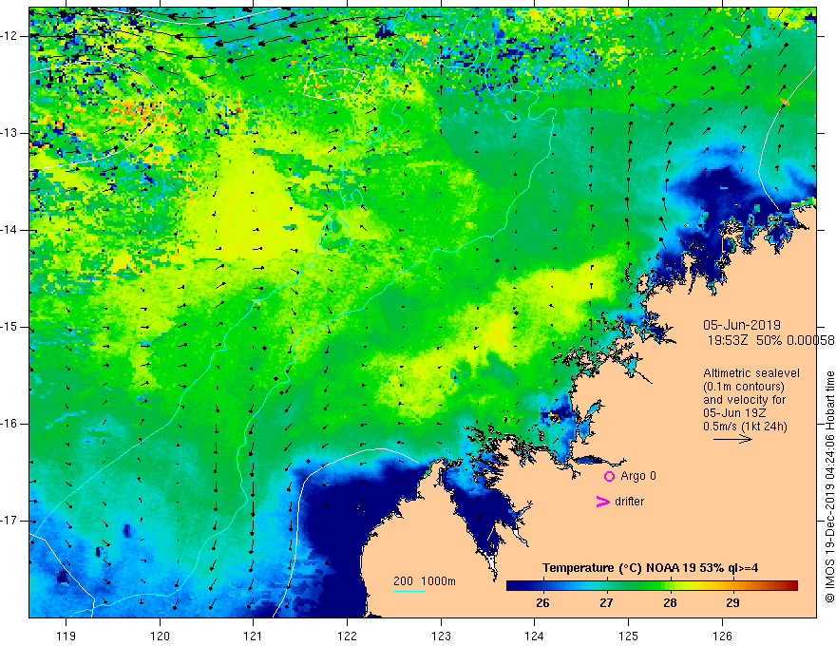Click the IMOS copyright timestamp text

829,486
